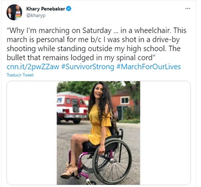Click the large wheelchair wheel in photo
The height and width of the screenshot is (187, 201).
(x=112, y=161)
